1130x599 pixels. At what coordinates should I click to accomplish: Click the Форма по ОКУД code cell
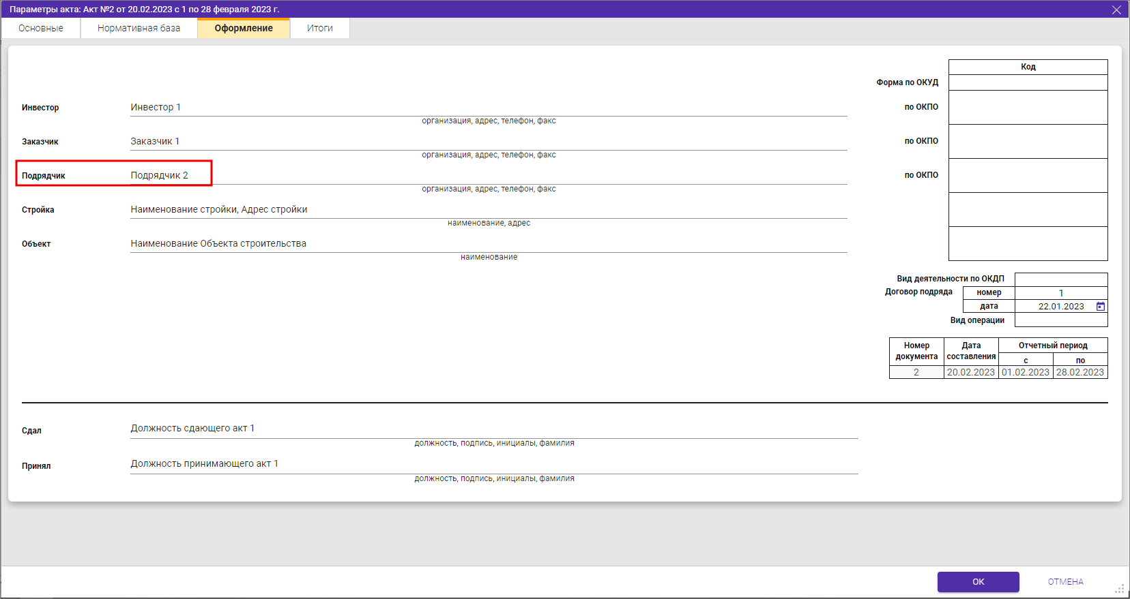pos(1028,82)
